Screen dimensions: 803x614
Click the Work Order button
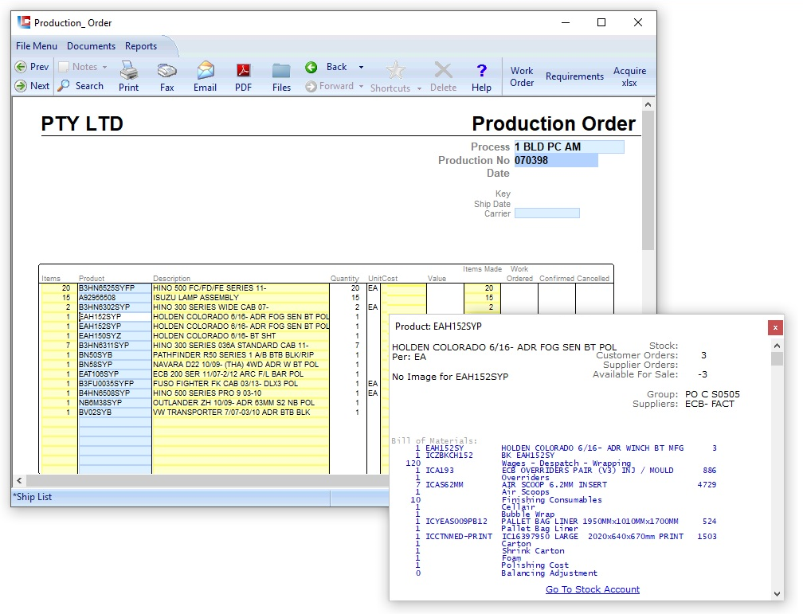[x=522, y=76]
